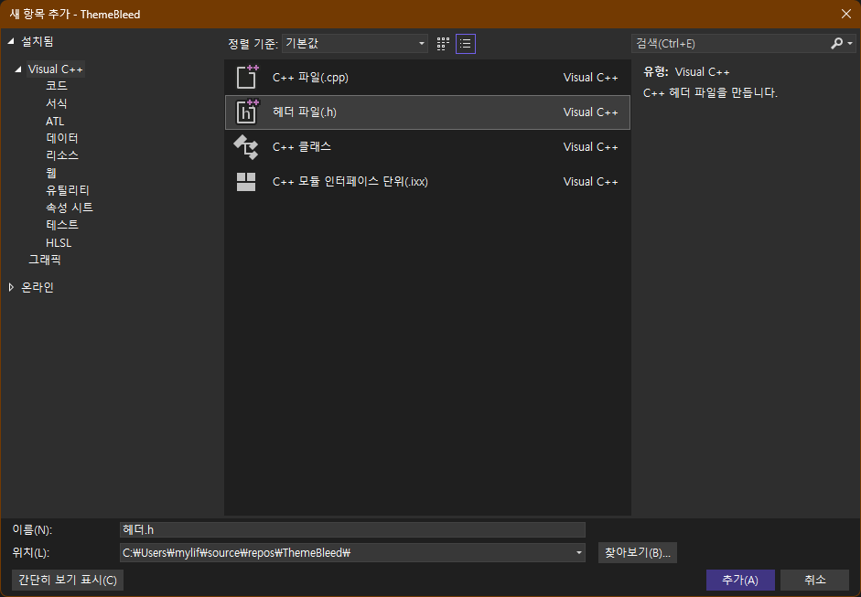Switch to medium icons grid view
Image resolution: width=861 pixels, height=597 pixels.
click(x=443, y=44)
